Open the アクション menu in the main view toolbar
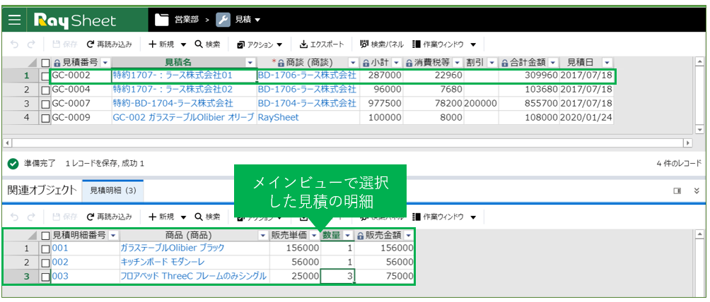This screenshot has width=710, height=302. pos(260,44)
